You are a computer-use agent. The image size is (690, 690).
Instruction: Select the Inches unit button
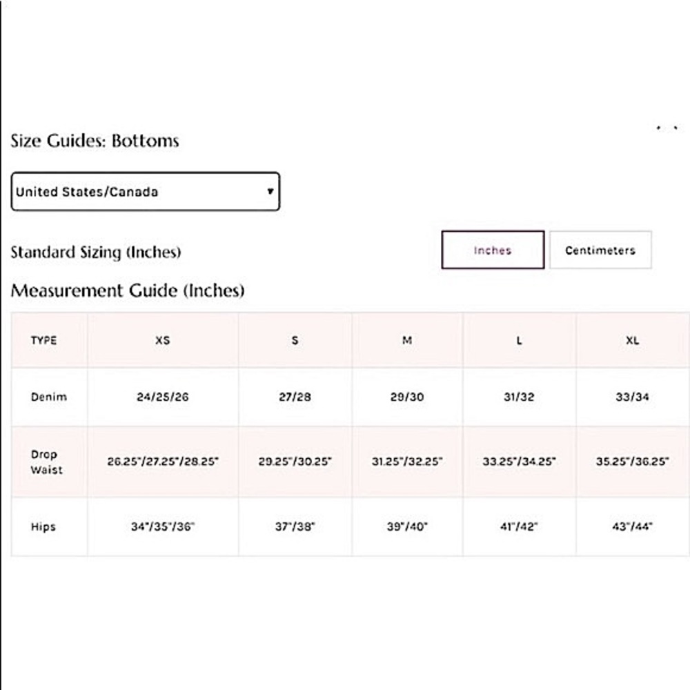point(493,250)
